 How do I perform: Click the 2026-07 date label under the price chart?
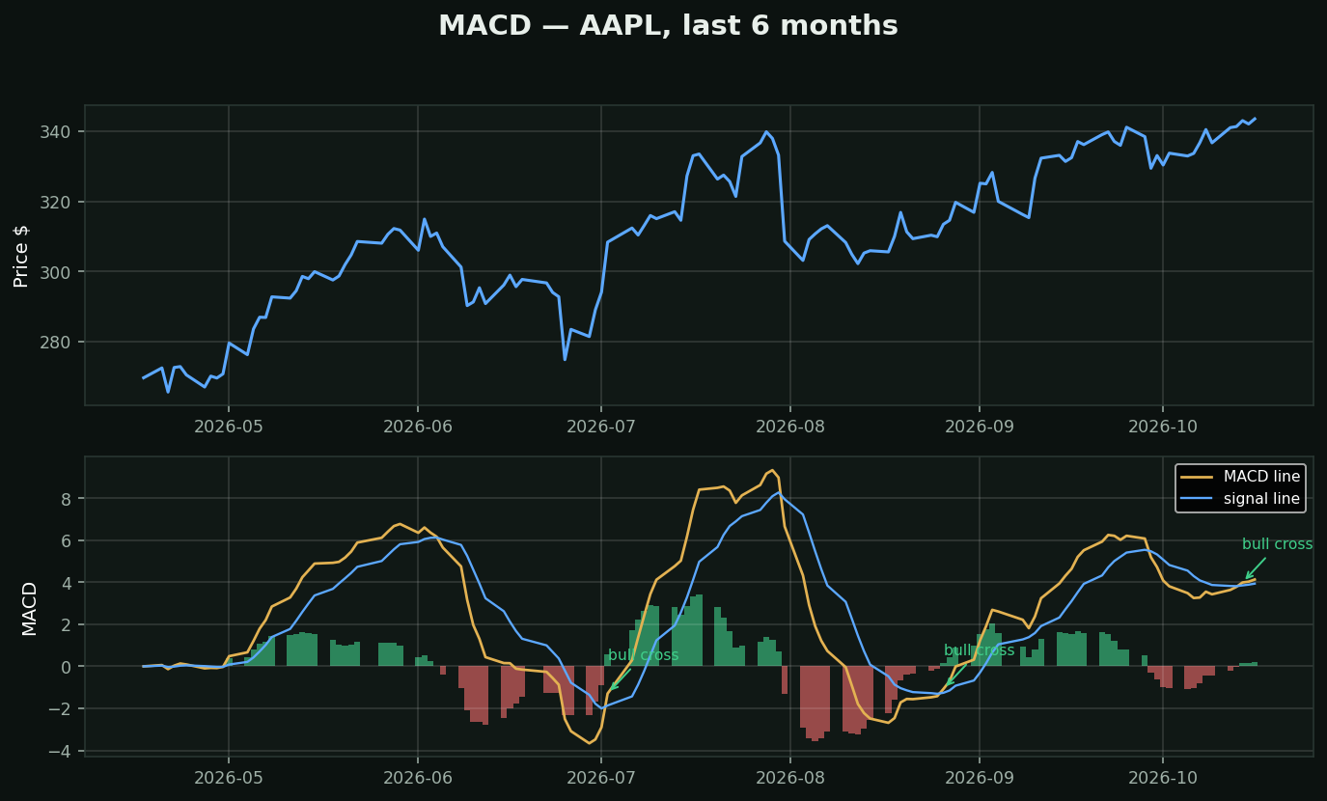[600, 426]
